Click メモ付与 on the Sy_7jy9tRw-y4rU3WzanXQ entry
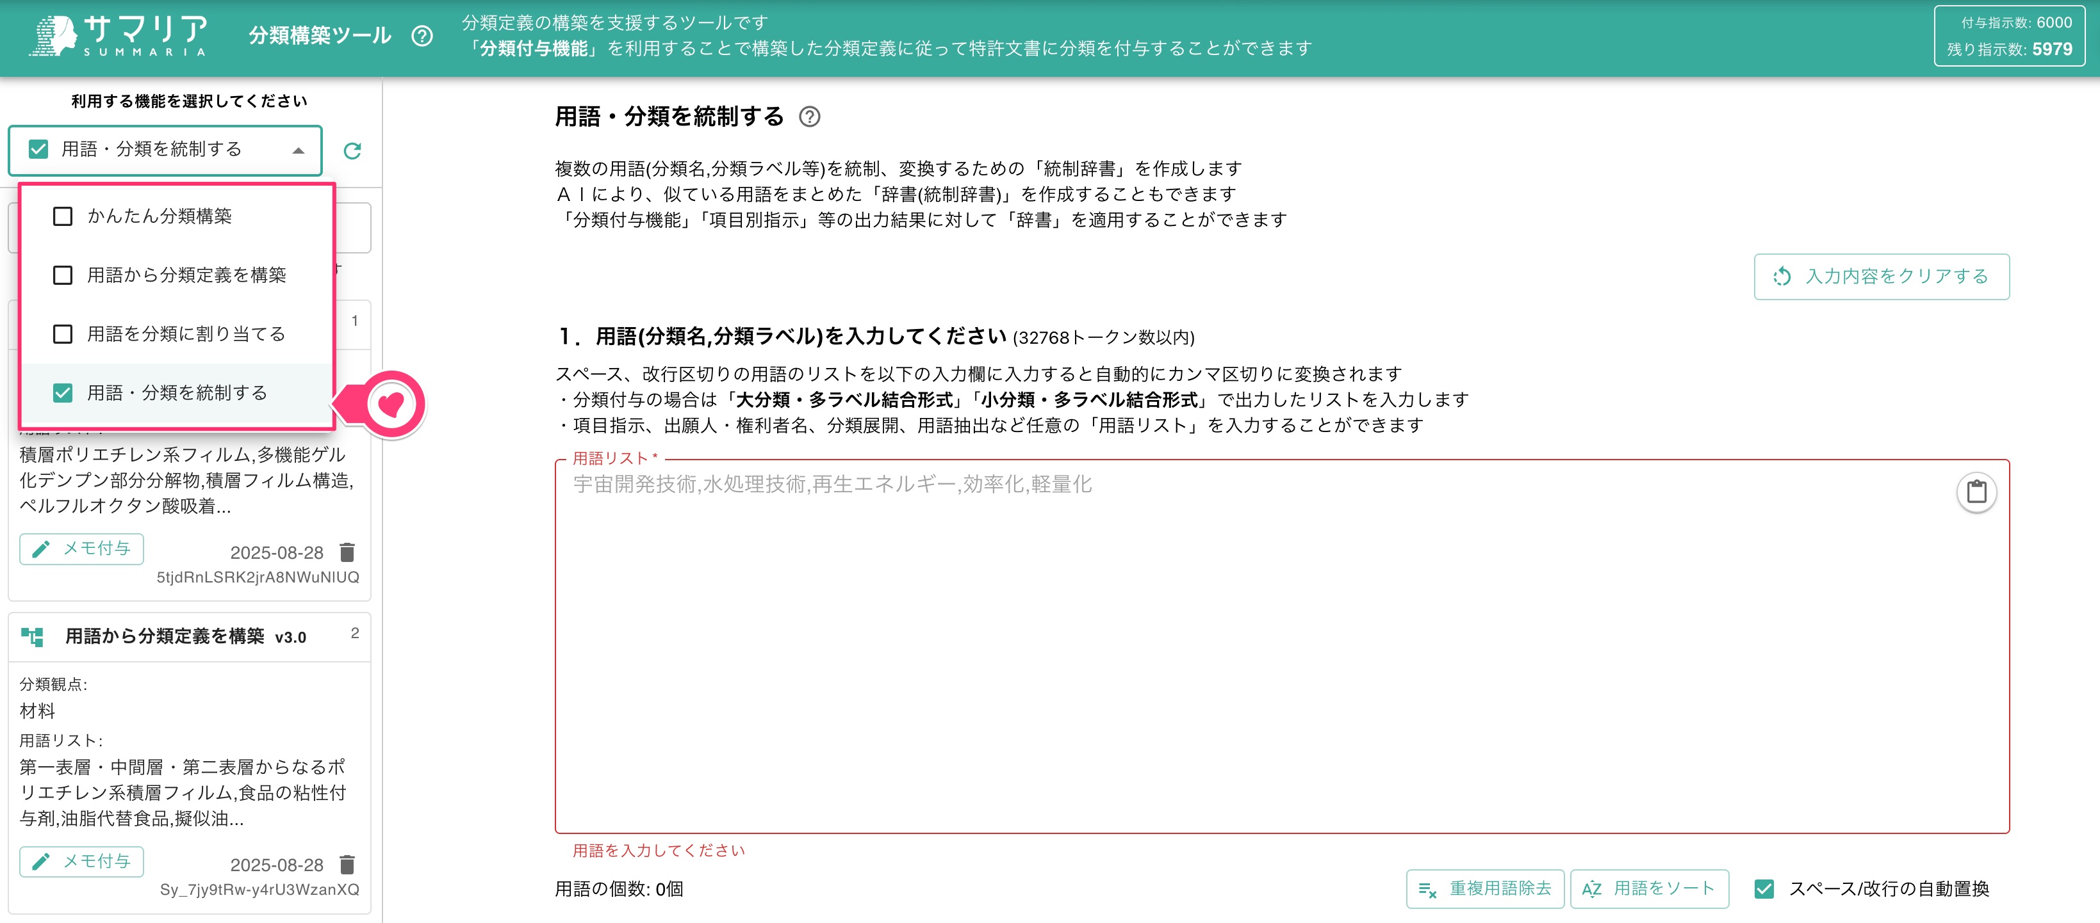The image size is (2100, 923). click(x=81, y=861)
